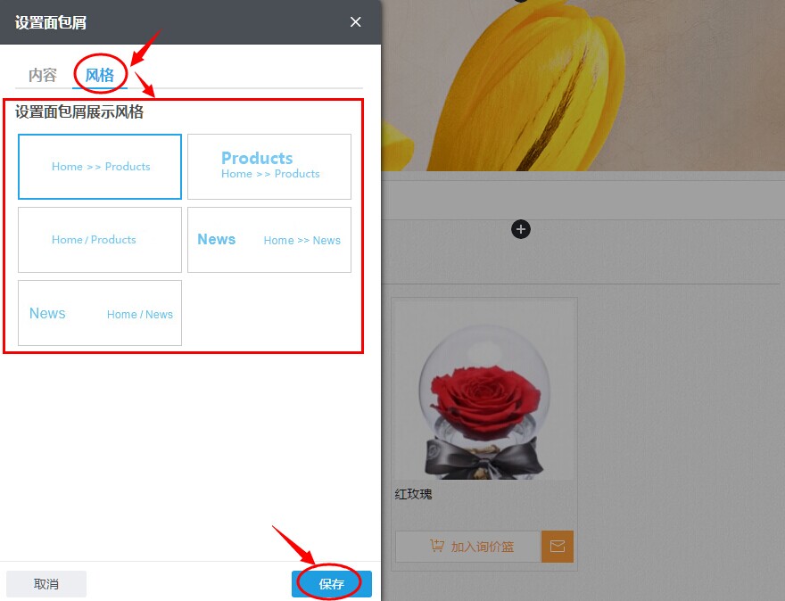This screenshot has width=785, height=601.
Task: Click the 设置面包屑展示风格 section heading
Action: pos(79,111)
